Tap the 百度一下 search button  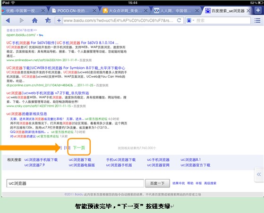157,183
